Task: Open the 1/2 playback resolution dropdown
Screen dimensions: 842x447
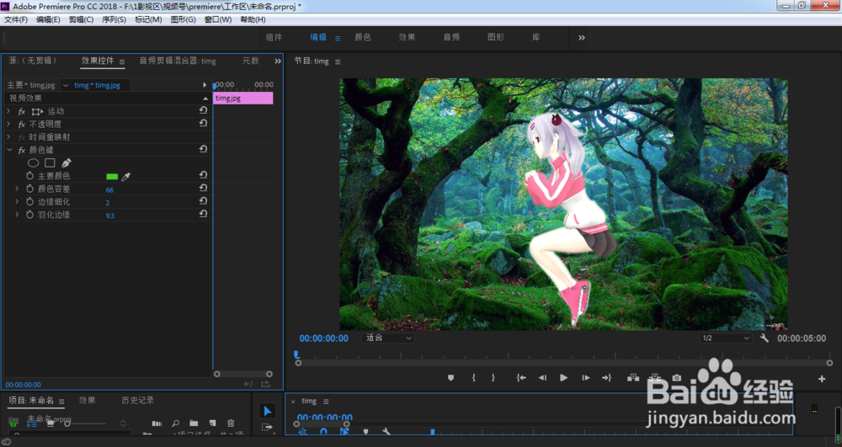Action: coord(725,338)
